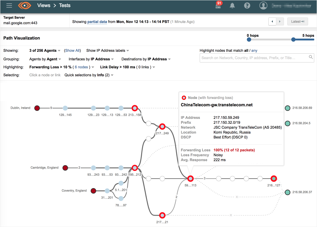Open 'Show IP Address labels' dropdown
Screen dimensions: 317x227
[x=108, y=51]
